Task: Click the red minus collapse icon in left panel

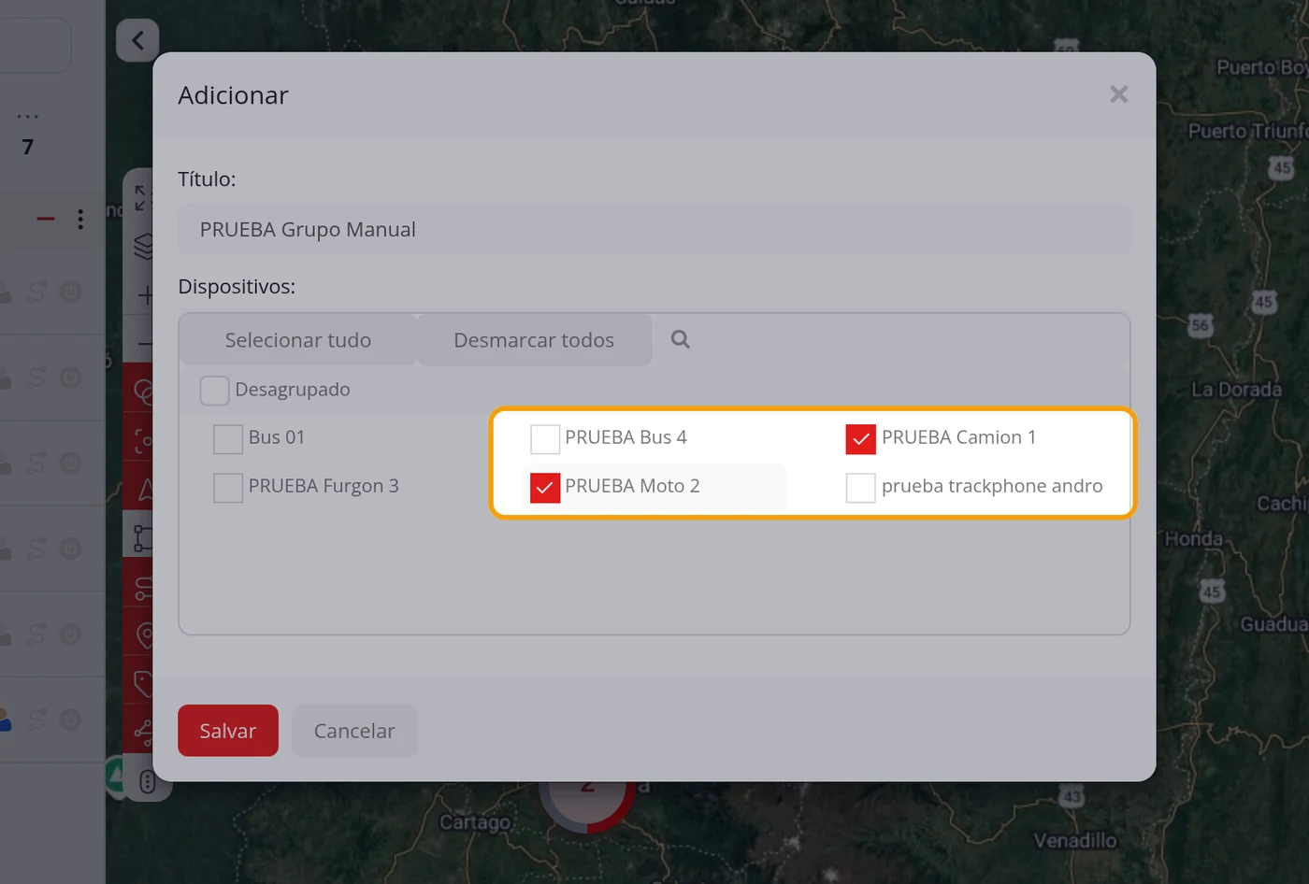Action: click(x=45, y=219)
